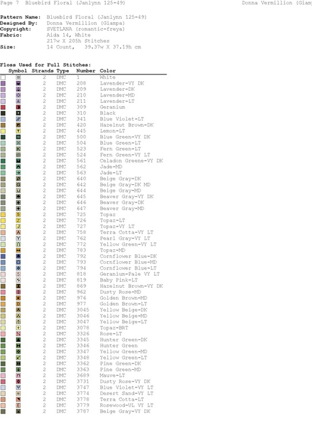312x441 pixels.
Task: Click the diamond symbol for Lavender-MD 210
Action: [18, 95]
